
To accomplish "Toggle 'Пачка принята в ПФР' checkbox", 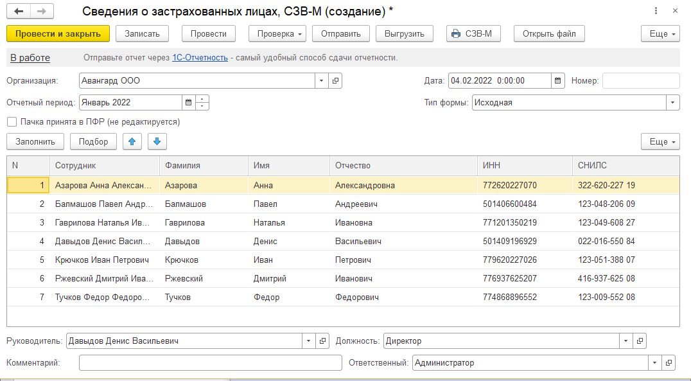I will 12,121.
